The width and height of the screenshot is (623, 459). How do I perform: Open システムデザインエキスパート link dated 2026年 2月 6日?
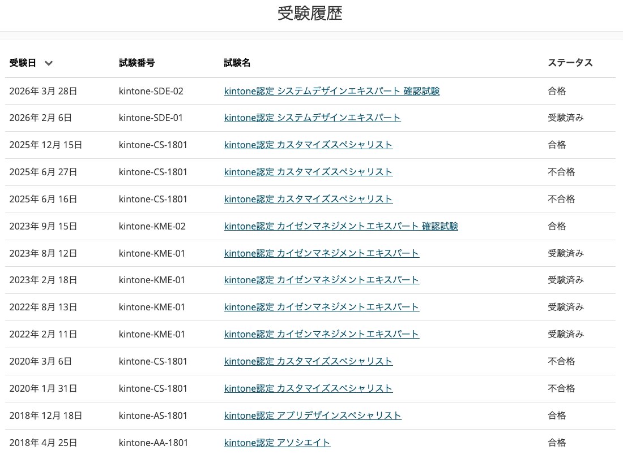[312, 118]
